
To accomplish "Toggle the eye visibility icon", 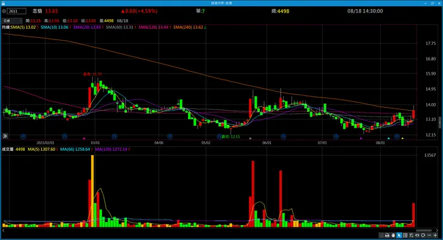I will [x=417, y=235].
